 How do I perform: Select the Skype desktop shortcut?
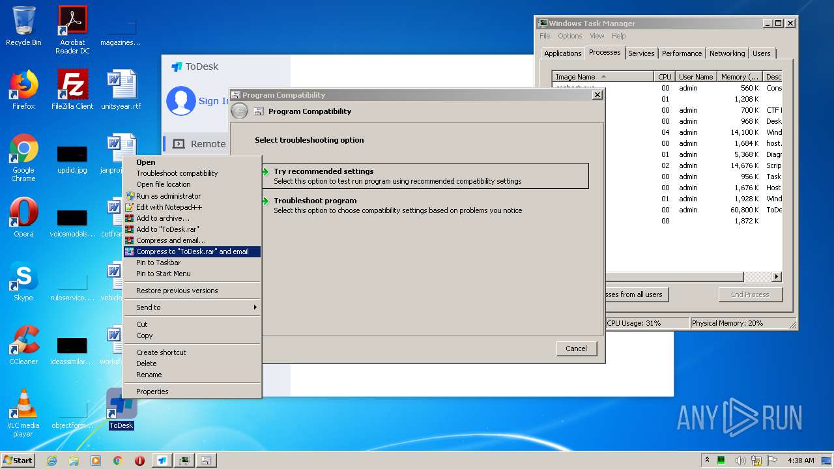[23, 281]
